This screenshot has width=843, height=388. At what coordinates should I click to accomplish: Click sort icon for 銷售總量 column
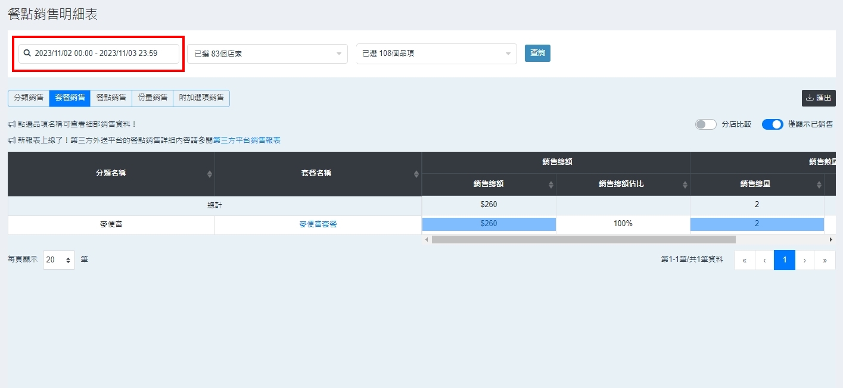coord(819,184)
